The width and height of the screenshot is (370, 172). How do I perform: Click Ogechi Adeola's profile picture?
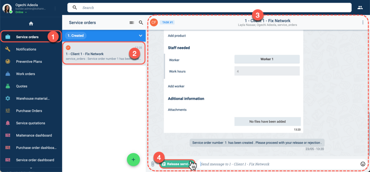(x=7, y=8)
